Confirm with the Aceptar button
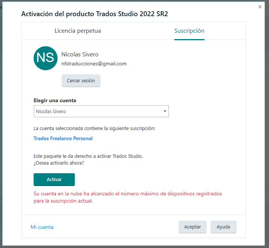This screenshot has height=248, width=269. [192, 227]
